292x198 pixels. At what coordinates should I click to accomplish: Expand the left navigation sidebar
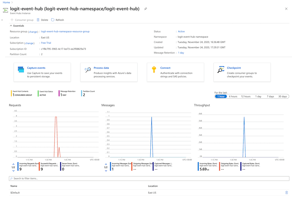(x=2, y=20)
